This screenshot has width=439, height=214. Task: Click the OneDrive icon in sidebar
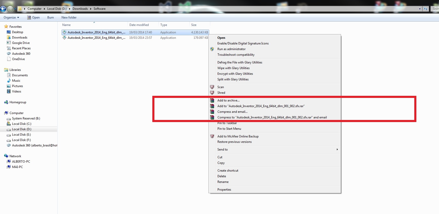[9, 59]
